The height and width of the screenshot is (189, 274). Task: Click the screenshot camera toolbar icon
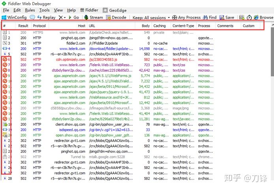(x=242, y=17)
